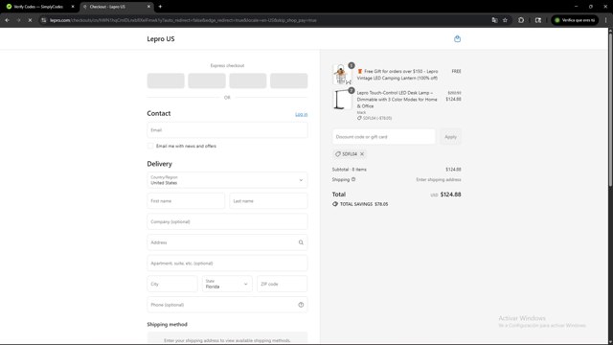Bookmark this page with the star icon

click(x=505, y=20)
